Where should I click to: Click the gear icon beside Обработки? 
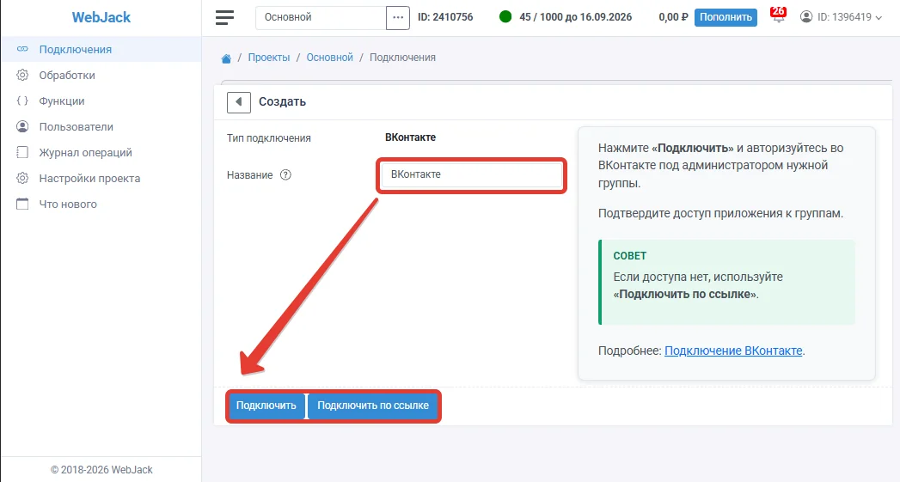tap(22, 75)
